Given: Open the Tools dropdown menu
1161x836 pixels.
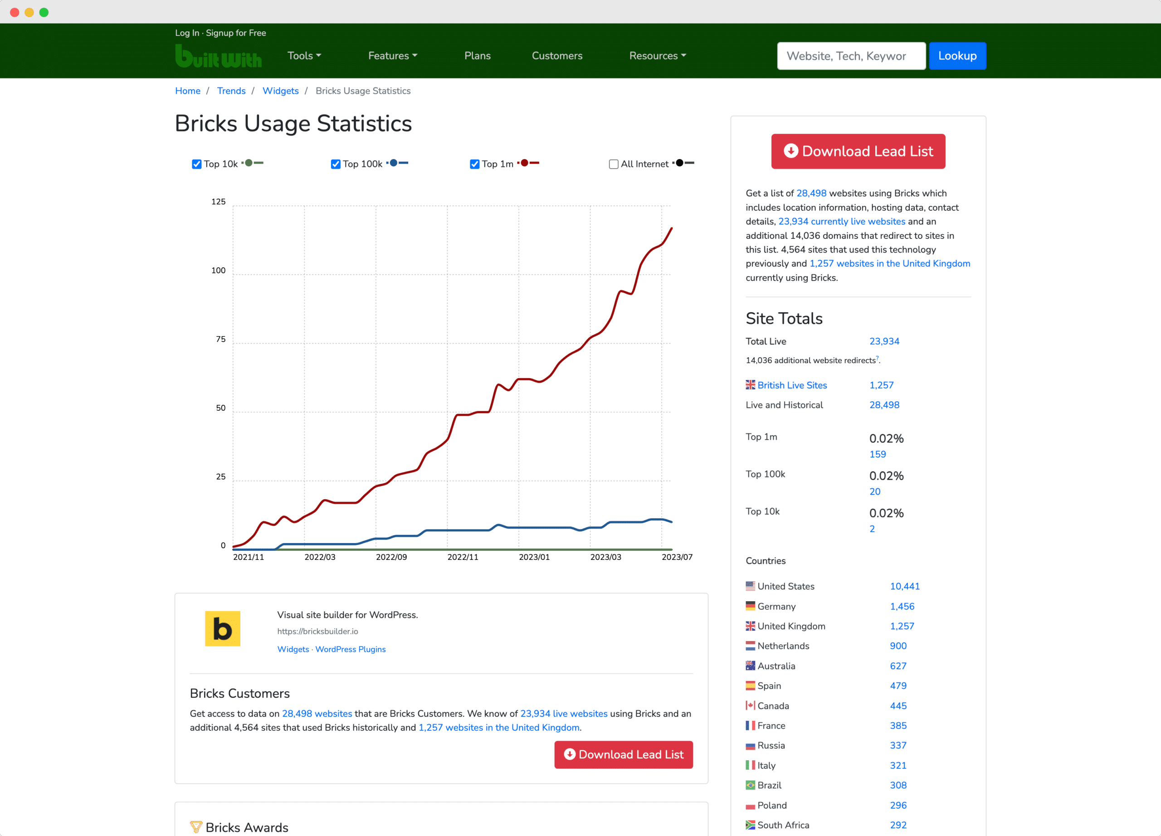Looking at the screenshot, I should click(x=304, y=56).
